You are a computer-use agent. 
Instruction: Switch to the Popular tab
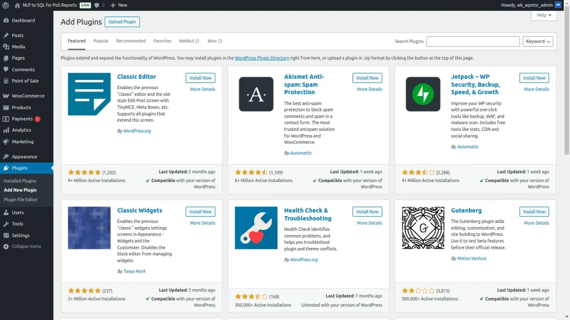point(101,41)
